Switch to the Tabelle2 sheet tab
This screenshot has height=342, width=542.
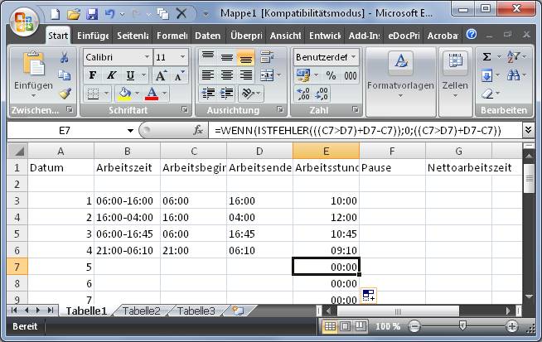(x=142, y=311)
